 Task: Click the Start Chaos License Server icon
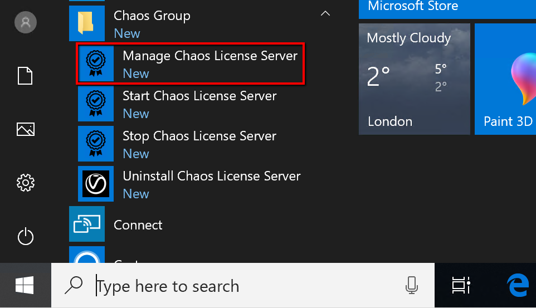[96, 104]
